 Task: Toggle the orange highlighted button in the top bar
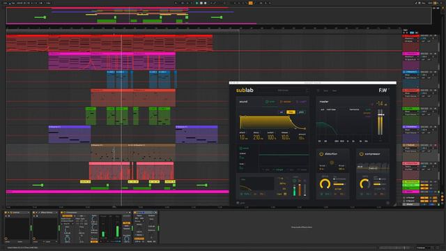(x=250, y=3)
